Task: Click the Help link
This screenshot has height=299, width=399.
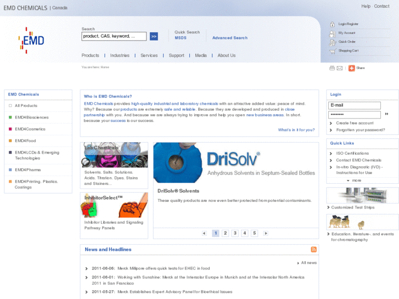Action: (x=366, y=6)
